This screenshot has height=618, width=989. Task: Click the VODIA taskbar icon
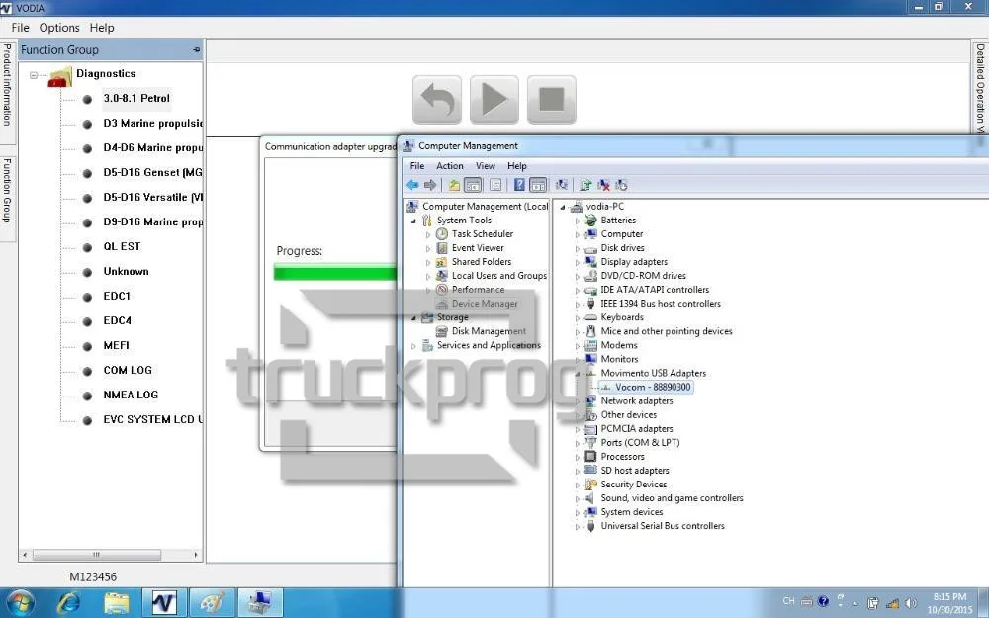(164, 603)
